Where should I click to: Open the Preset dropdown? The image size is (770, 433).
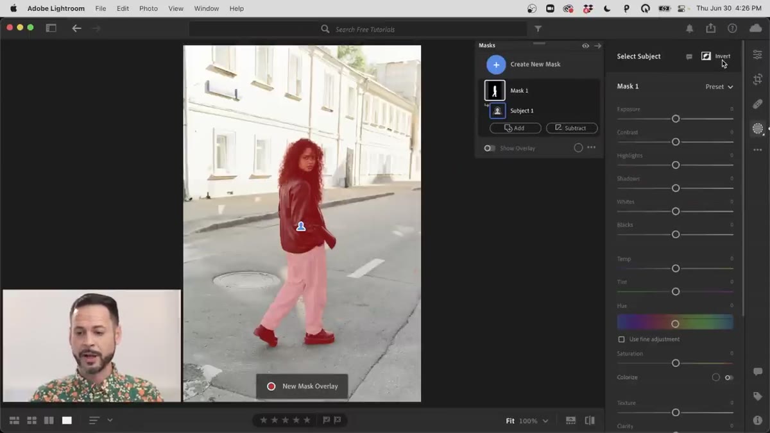pyautogui.click(x=719, y=86)
